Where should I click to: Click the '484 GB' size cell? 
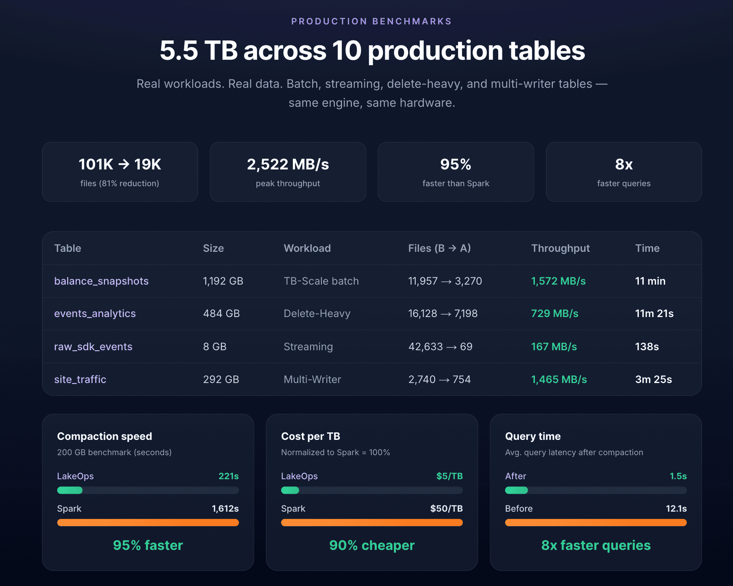tap(221, 314)
